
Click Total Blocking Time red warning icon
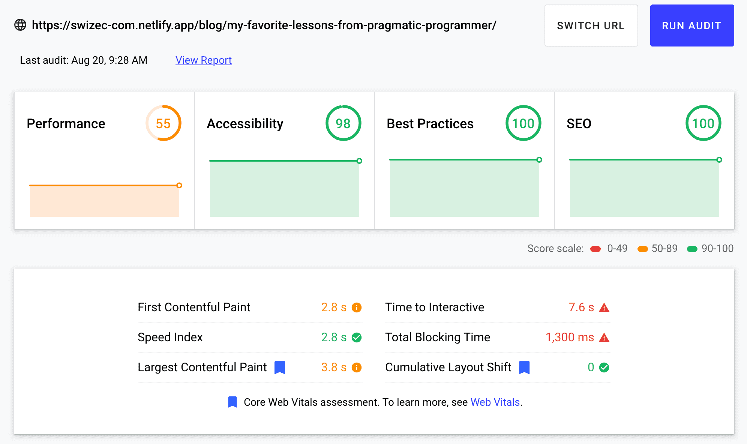coord(604,337)
